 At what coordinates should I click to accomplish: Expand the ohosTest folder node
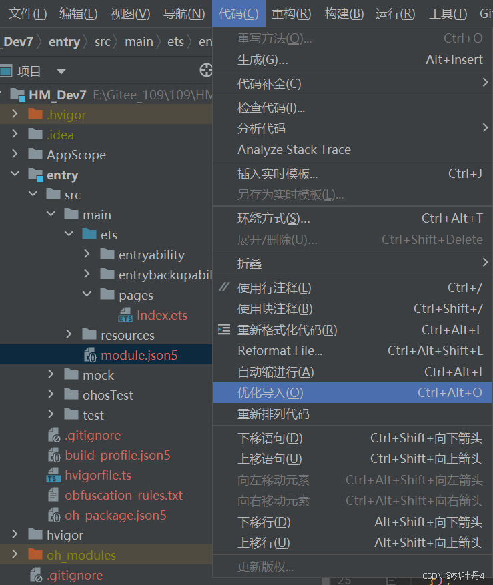click(51, 394)
